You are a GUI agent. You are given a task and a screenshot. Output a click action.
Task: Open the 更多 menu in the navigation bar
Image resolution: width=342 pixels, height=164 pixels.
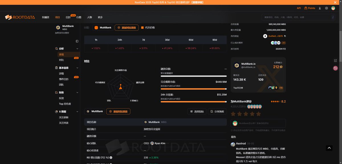pos(100,17)
